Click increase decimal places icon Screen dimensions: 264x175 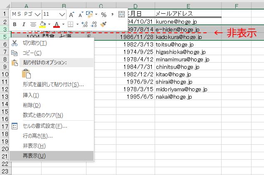point(84,24)
